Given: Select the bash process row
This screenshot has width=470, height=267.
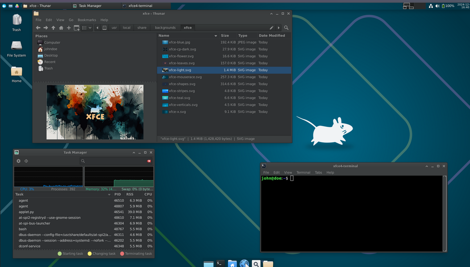Looking at the screenshot, I should (84, 229).
